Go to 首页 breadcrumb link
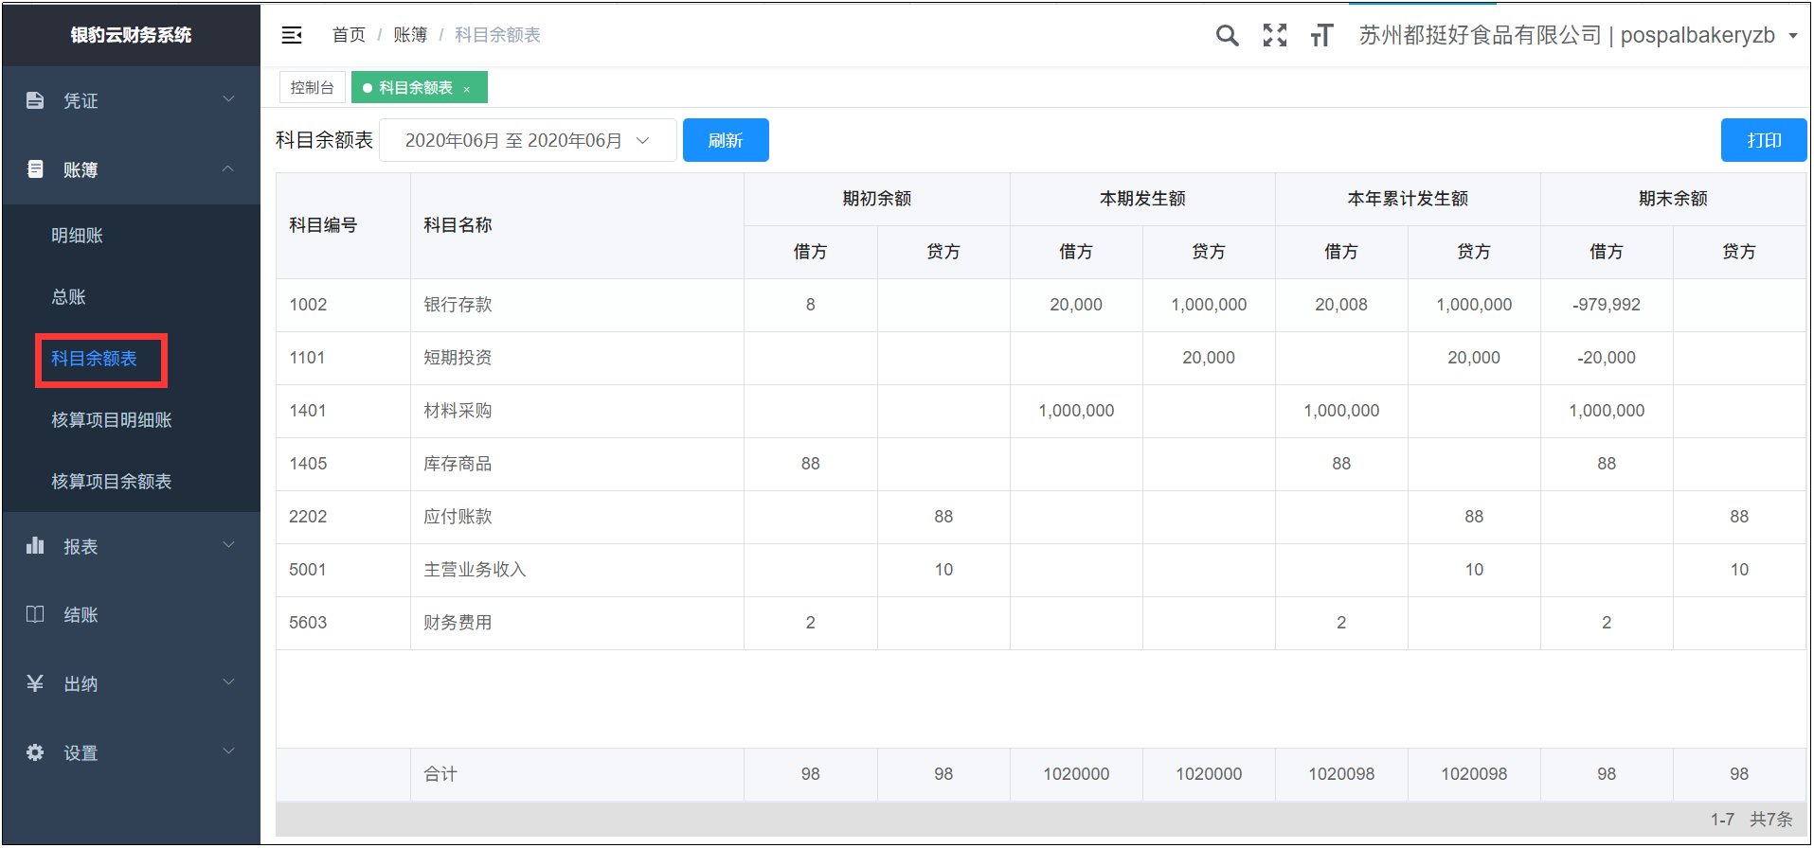 point(348,35)
